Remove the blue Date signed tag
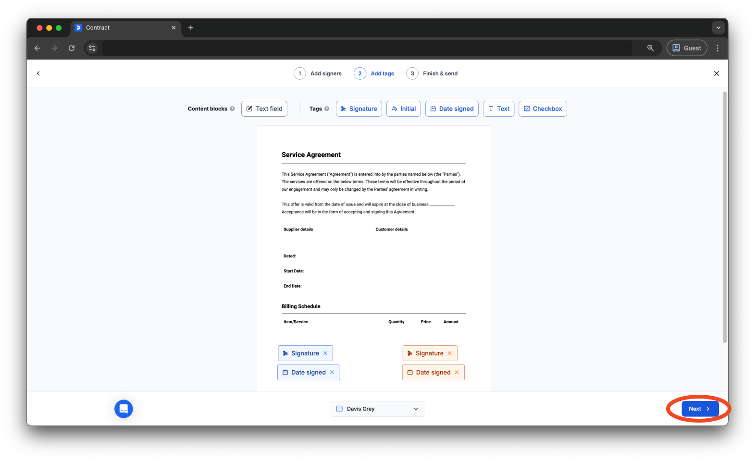 332,373
